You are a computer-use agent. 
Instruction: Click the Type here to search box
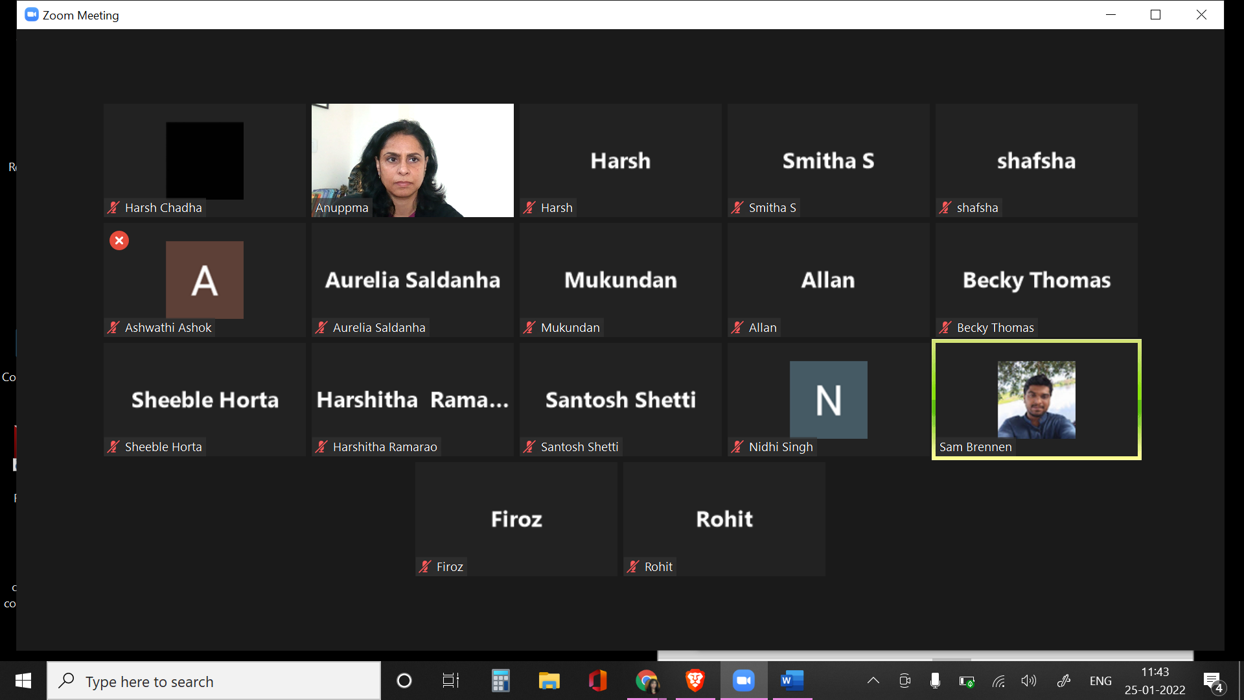click(x=214, y=681)
